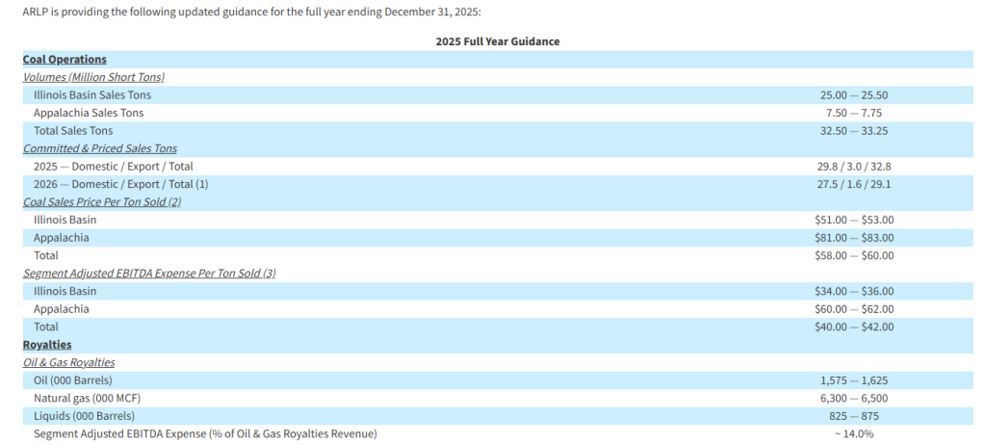Click the Volumes (Million Short Tons) subheading
This screenshot has height=445, width=986.
point(93,77)
